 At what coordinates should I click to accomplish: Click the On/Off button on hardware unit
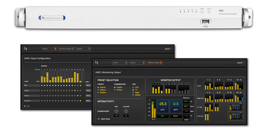[209, 12]
